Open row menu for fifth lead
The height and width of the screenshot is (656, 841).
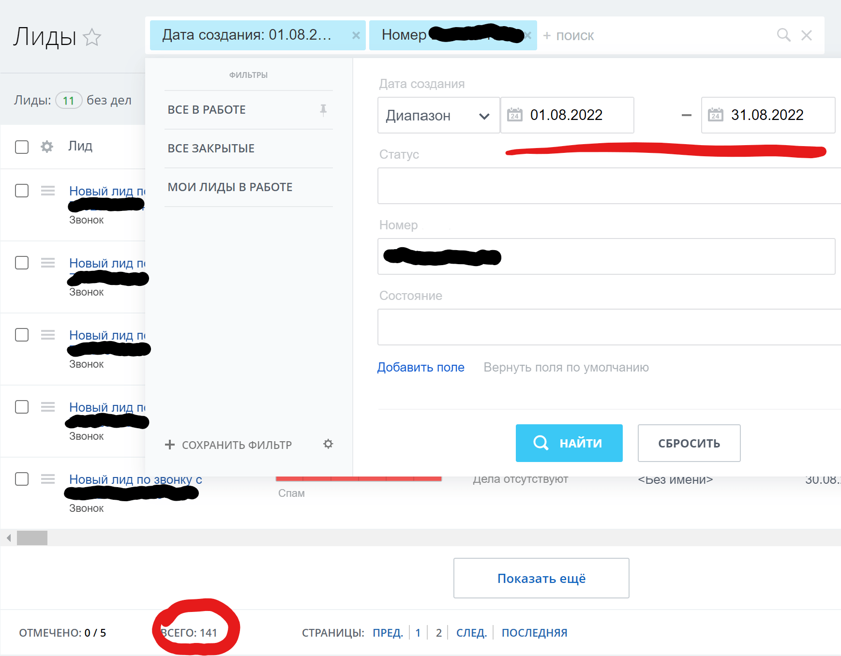[x=48, y=479]
